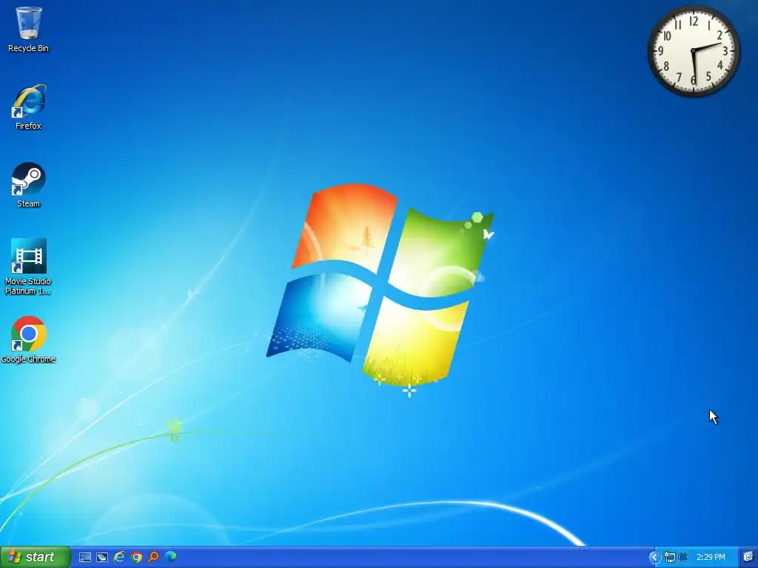Screen dimensions: 758x568
Task: Open the start menu
Action: (36, 557)
